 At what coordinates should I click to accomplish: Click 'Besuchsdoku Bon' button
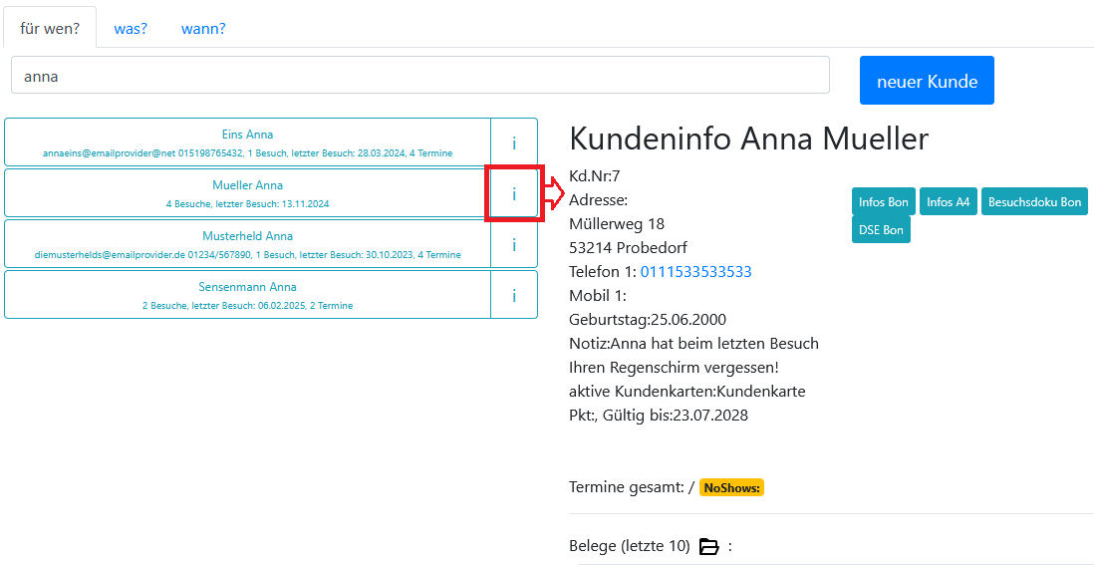coord(1034,202)
